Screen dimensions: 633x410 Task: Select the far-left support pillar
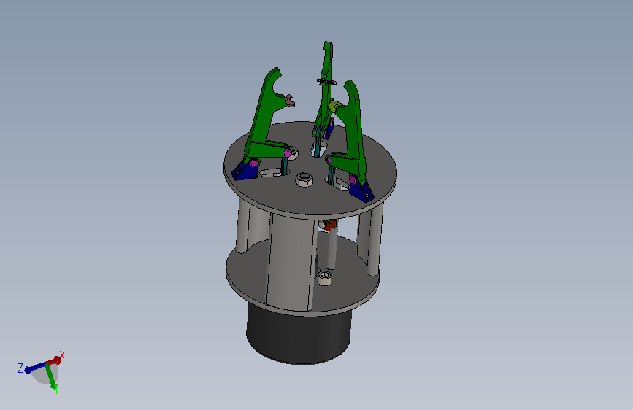242,226
